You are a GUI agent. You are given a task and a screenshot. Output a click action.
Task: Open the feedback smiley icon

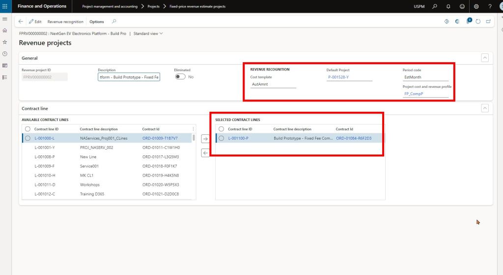[462, 6]
